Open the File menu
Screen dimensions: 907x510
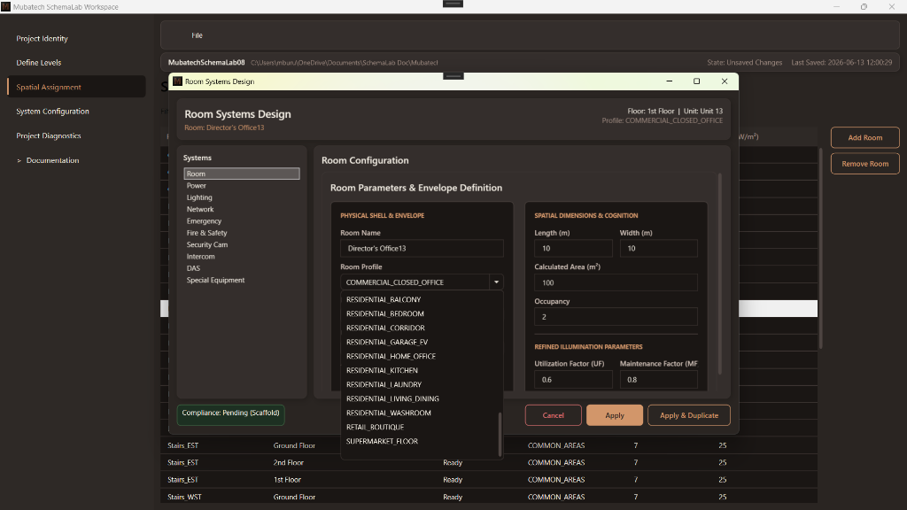click(x=197, y=35)
